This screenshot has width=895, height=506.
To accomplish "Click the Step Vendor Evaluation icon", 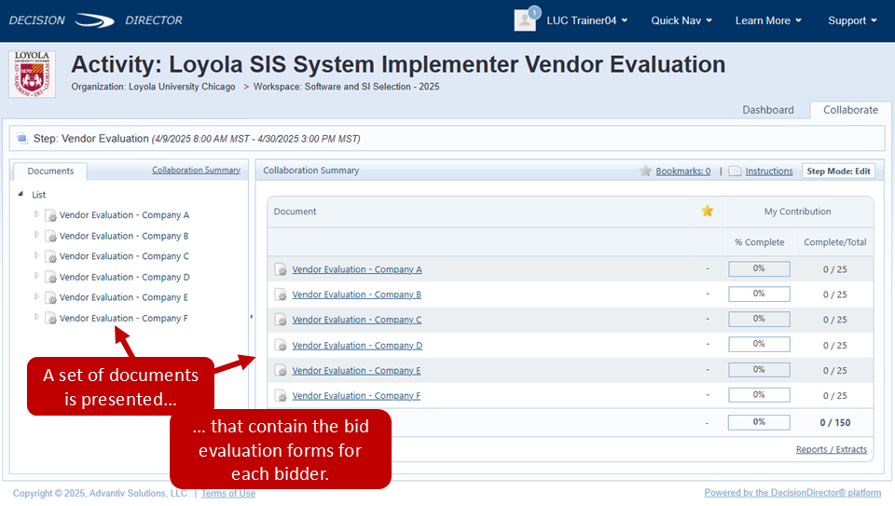I will click(22, 138).
